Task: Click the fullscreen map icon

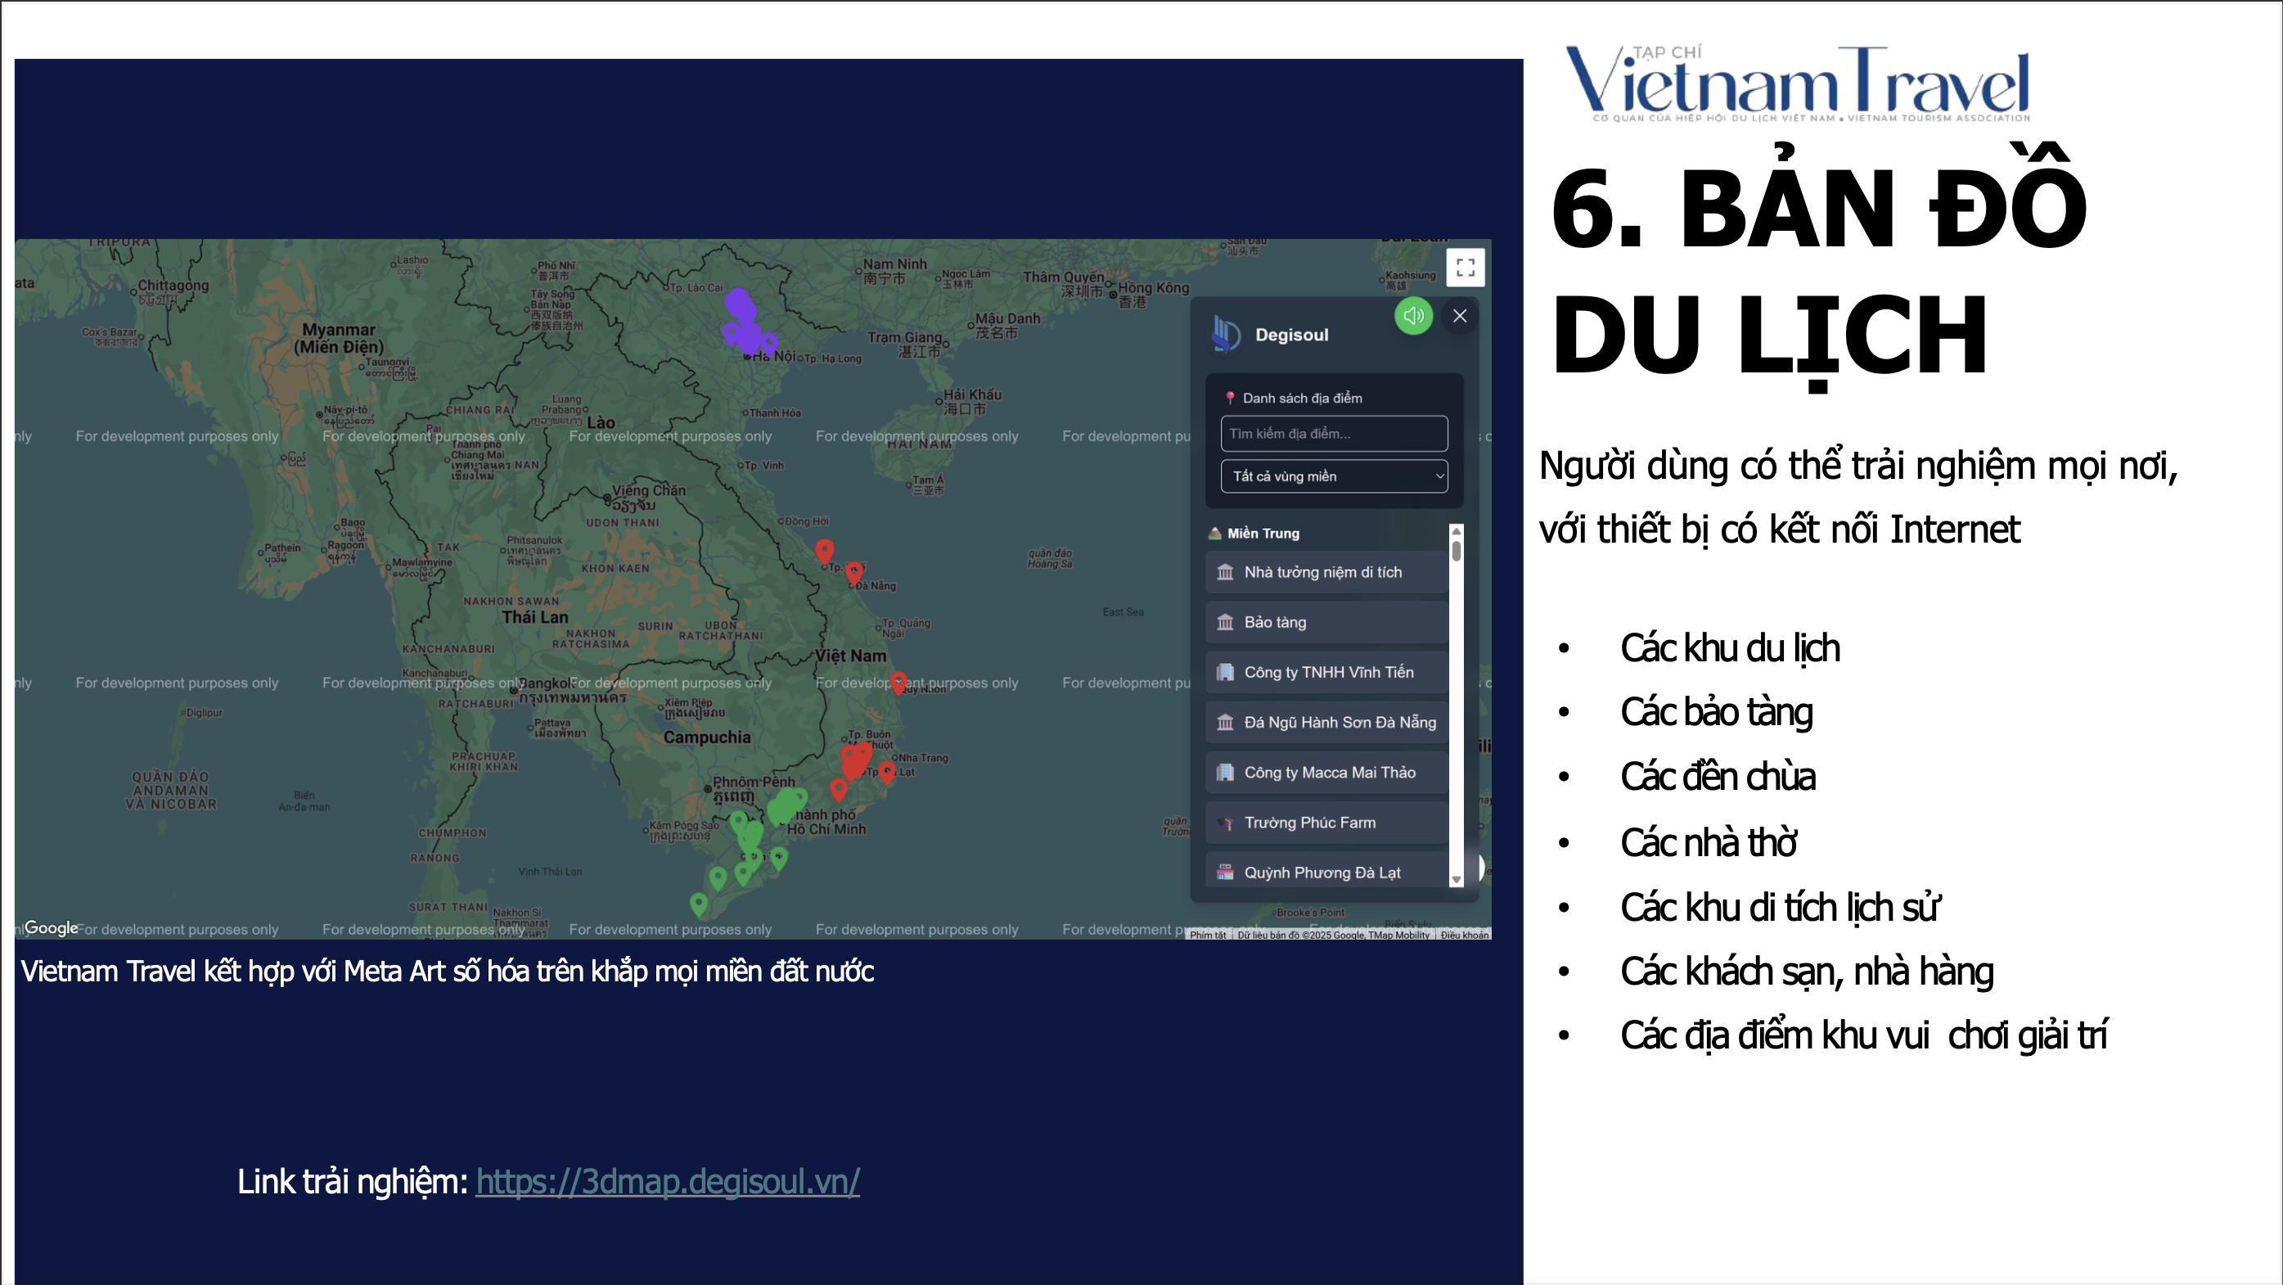Action: [x=1465, y=267]
